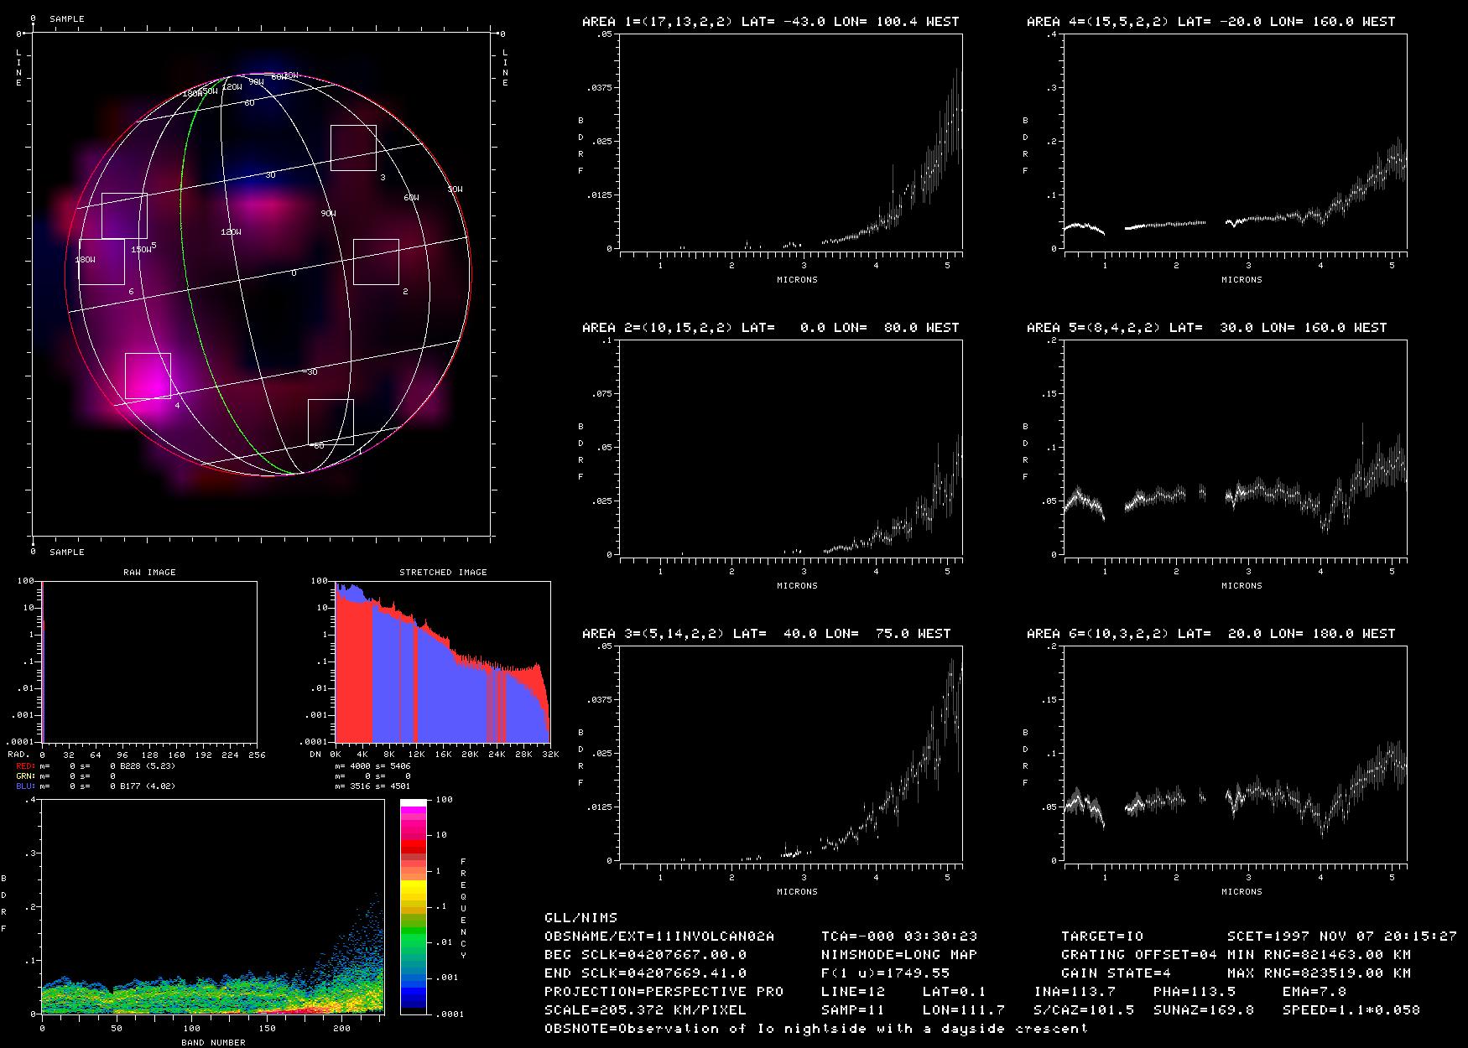Click the 'MICRONS' label under the Area 1 plot
This screenshot has height=1048, width=1468.
pos(797,280)
